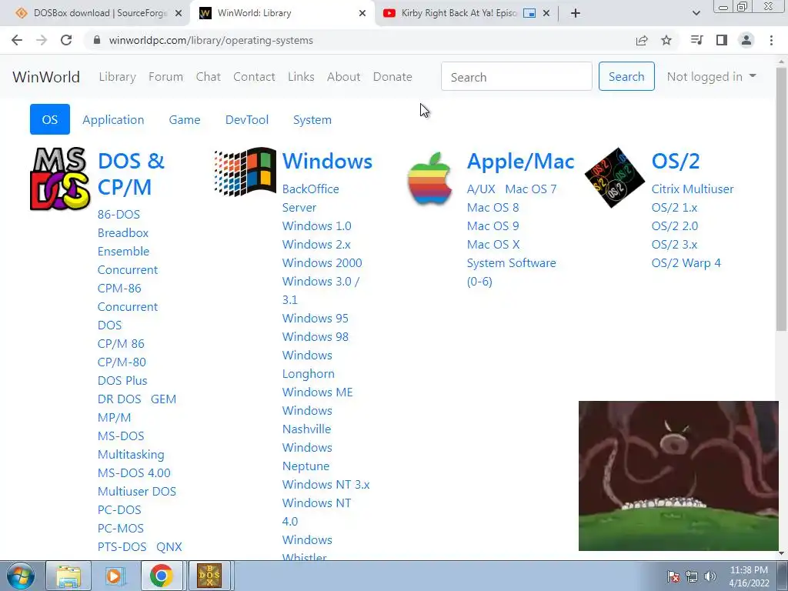Open the Mac OS 9 link

(x=492, y=225)
